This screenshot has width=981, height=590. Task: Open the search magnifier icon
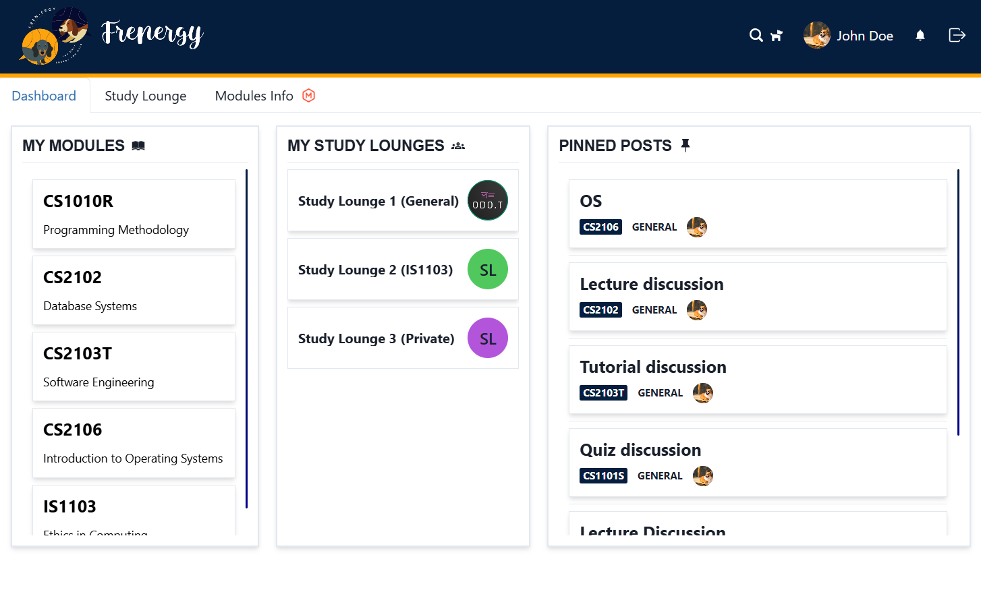[x=756, y=35]
